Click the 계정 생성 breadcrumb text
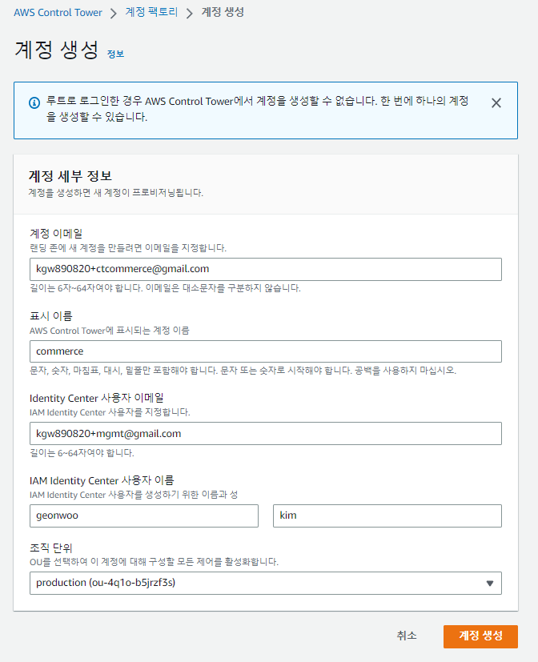The height and width of the screenshot is (662, 538). 223,12
